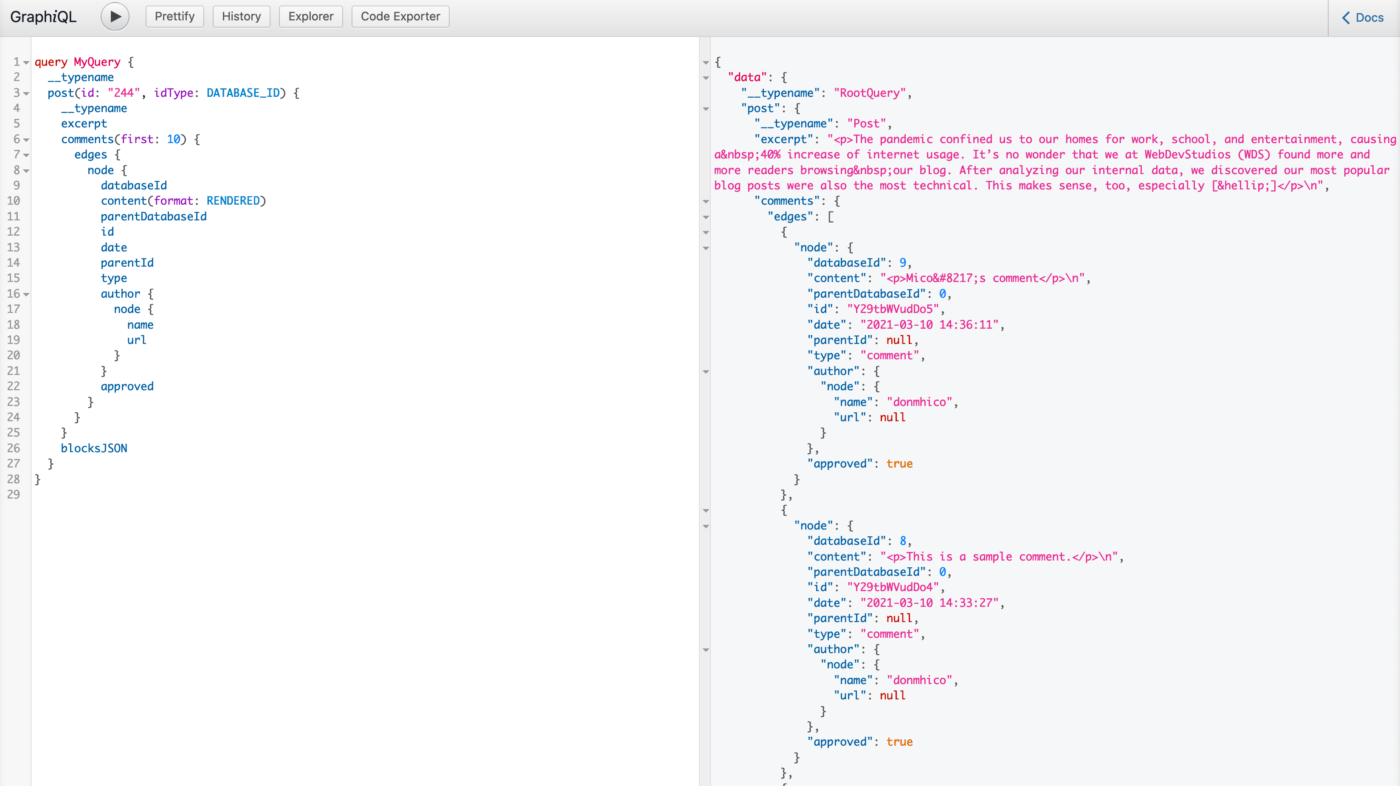Image resolution: width=1400 pixels, height=786 pixels.
Task: Collapse the first comment node in results
Action: 705,248
